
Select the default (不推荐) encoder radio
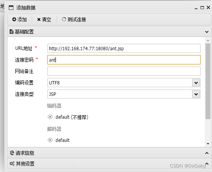click(x=50, y=117)
